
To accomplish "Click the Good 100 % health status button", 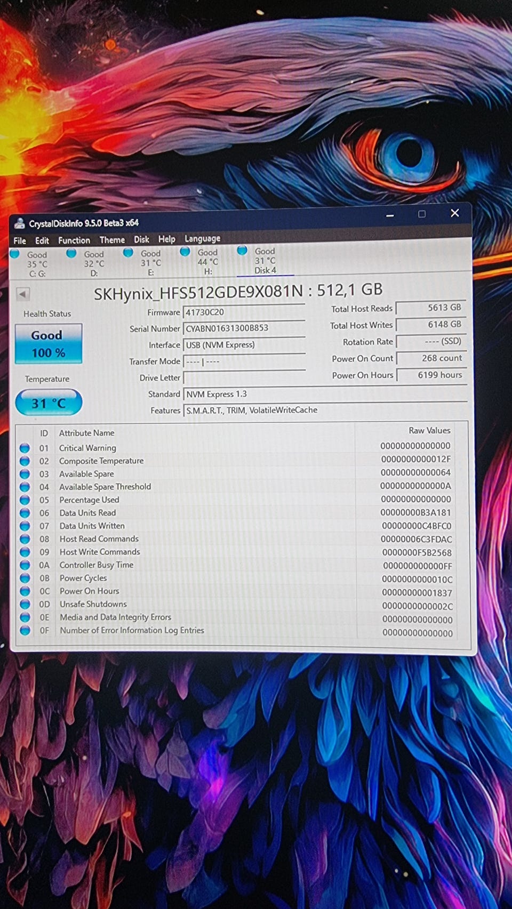I will point(49,344).
